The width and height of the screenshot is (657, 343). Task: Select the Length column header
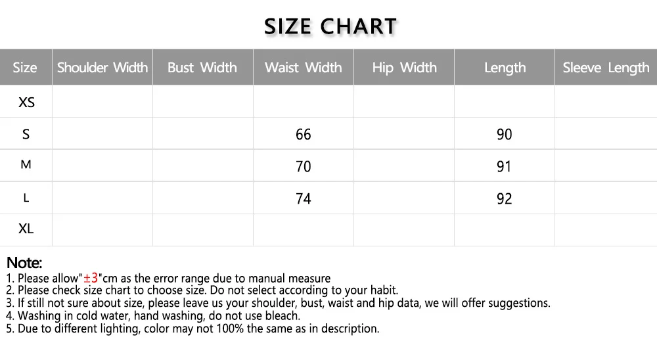click(x=505, y=68)
